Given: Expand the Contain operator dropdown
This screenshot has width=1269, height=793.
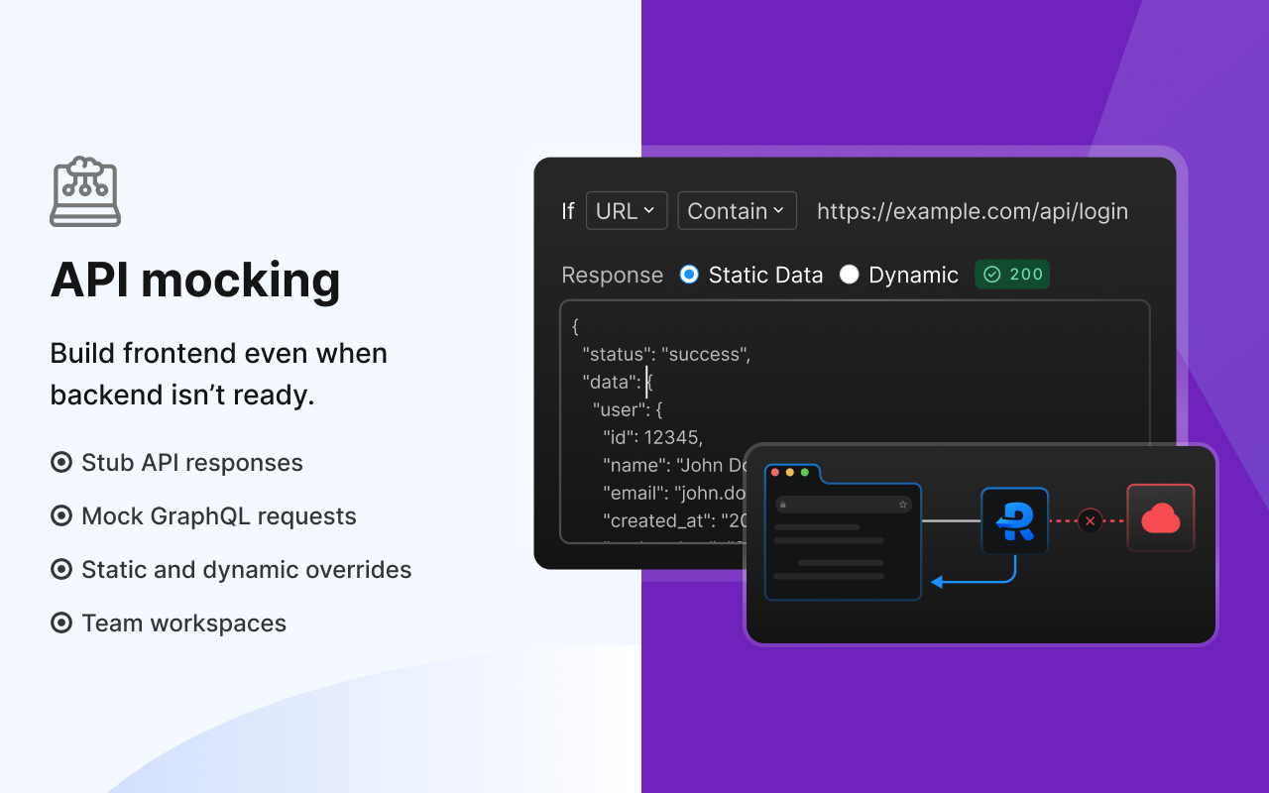Looking at the screenshot, I should (737, 210).
